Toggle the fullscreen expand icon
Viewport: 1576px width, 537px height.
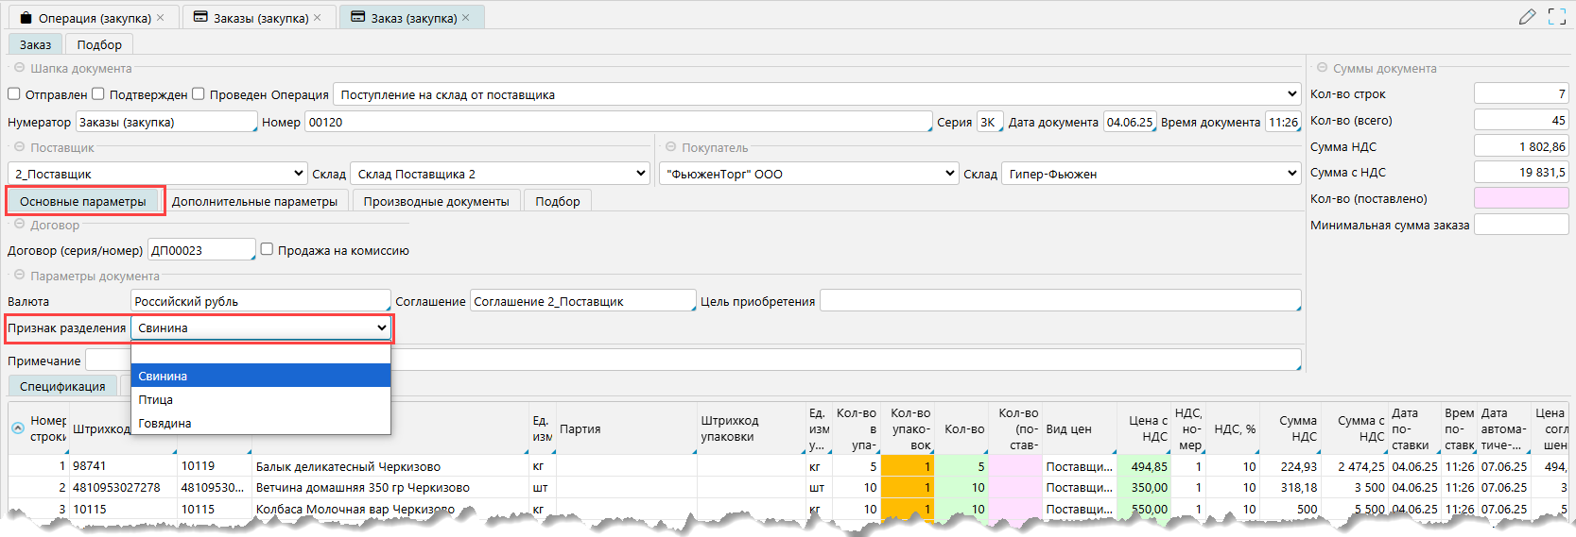pos(1557,17)
